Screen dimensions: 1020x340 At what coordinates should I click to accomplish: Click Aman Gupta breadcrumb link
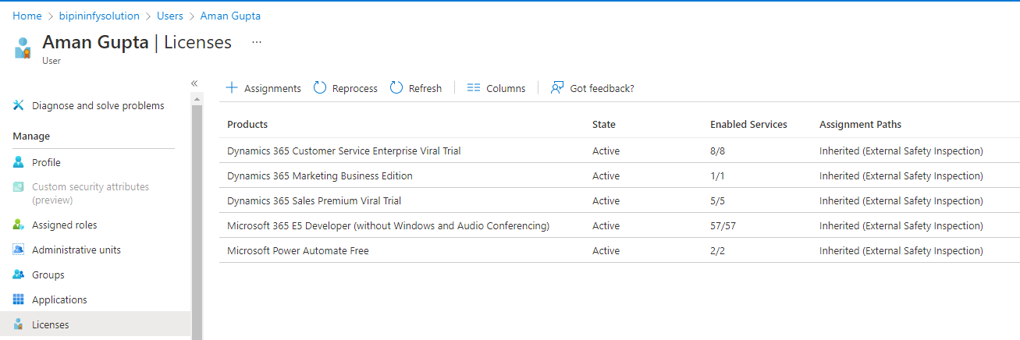point(230,16)
